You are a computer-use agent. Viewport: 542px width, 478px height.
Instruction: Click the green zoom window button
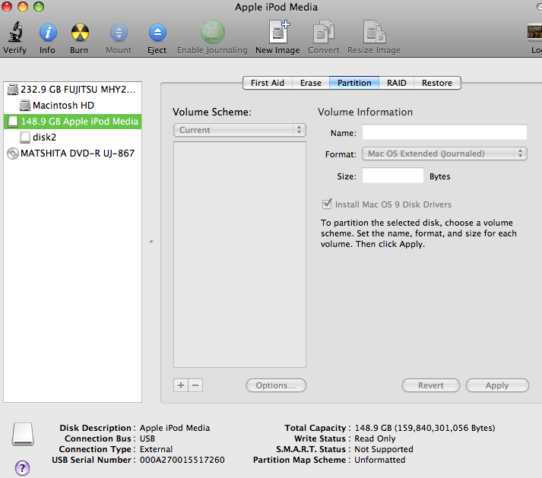coord(39,7)
